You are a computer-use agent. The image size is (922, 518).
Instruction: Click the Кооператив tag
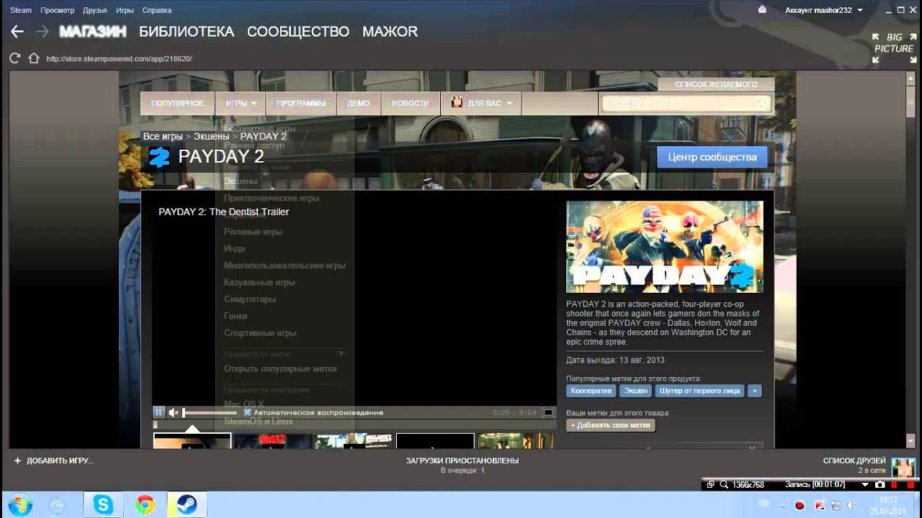591,391
